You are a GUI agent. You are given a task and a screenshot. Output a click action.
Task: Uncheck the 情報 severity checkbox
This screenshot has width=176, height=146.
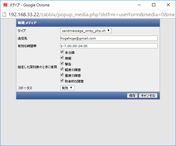[x=62, y=58]
